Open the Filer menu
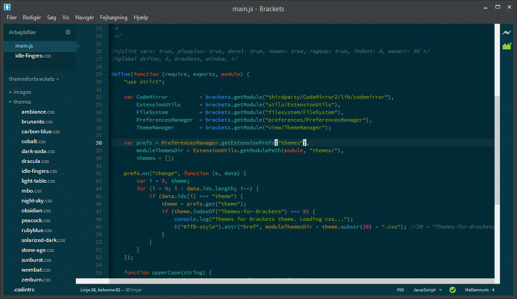 coord(11,18)
